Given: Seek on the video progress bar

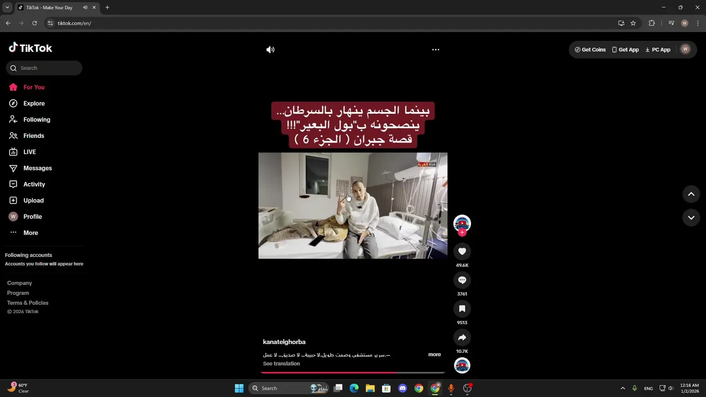Looking at the screenshot, I should coord(353,373).
